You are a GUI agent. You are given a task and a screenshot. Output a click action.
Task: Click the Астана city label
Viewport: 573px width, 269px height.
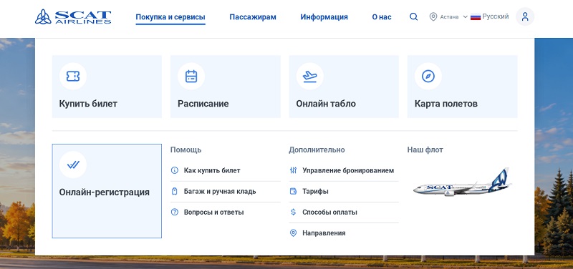449,16
